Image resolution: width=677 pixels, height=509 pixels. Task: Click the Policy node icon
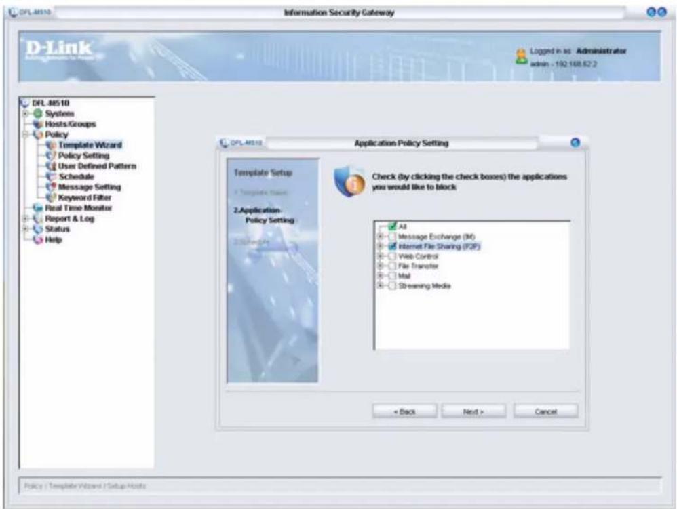(x=38, y=135)
